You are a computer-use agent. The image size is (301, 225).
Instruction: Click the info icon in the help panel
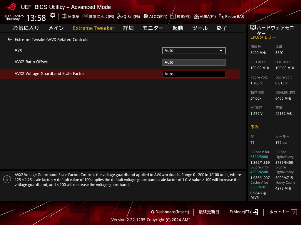(x=7, y=179)
